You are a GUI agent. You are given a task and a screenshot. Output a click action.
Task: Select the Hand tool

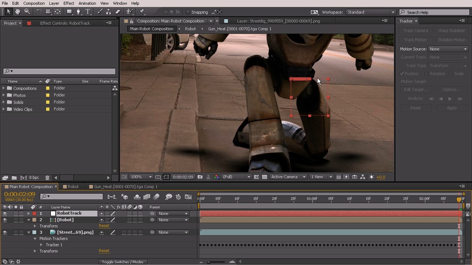click(18, 12)
